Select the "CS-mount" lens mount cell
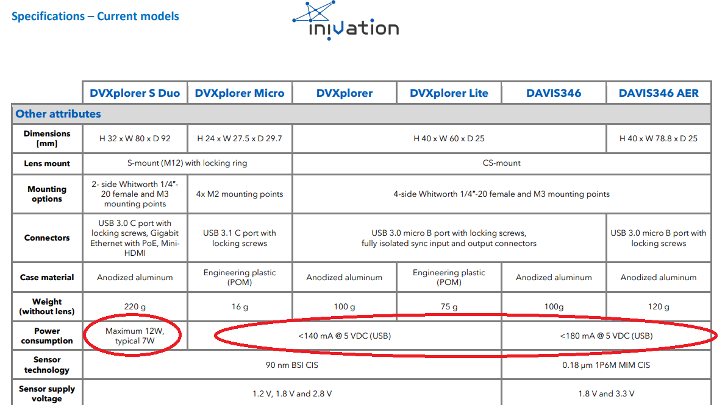The height and width of the screenshot is (405, 725). 502,163
